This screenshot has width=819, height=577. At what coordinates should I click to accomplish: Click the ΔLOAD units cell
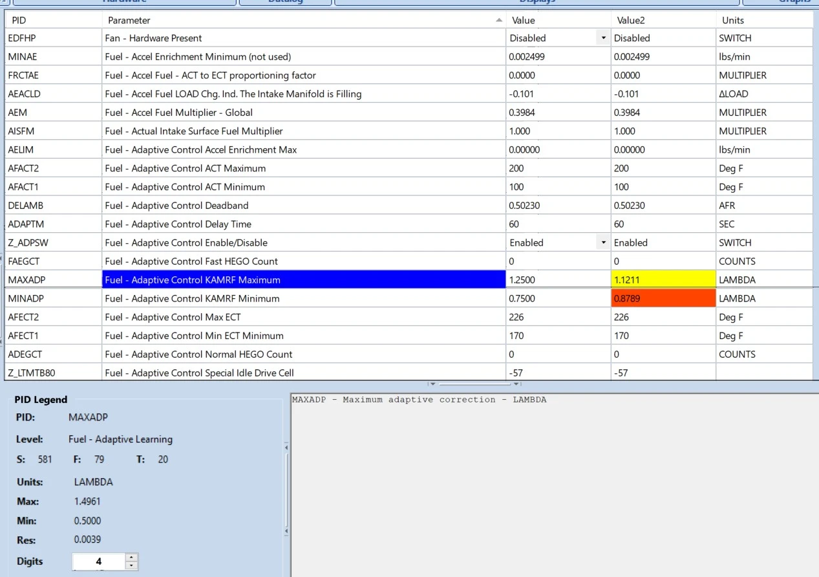tap(764, 94)
